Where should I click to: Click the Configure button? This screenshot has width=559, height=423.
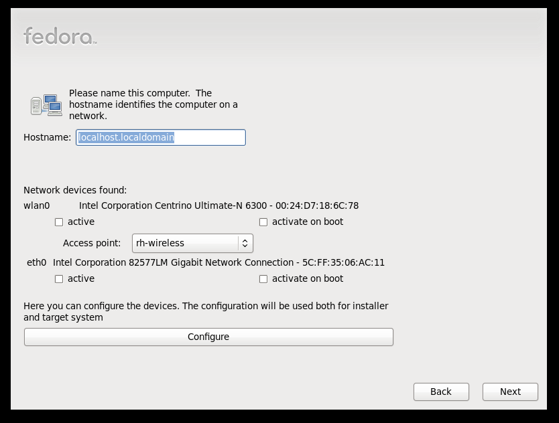(208, 337)
